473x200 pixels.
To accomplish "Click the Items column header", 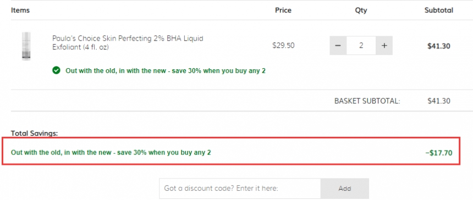I will pos(20,10).
